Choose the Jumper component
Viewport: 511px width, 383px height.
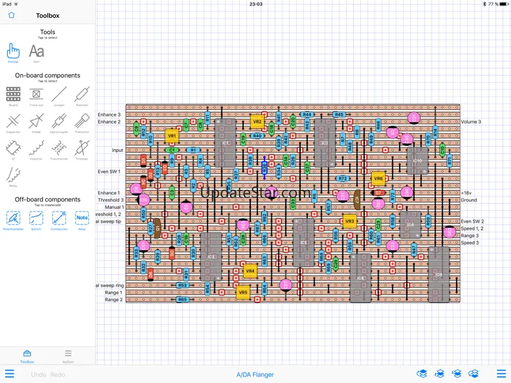[x=59, y=96]
